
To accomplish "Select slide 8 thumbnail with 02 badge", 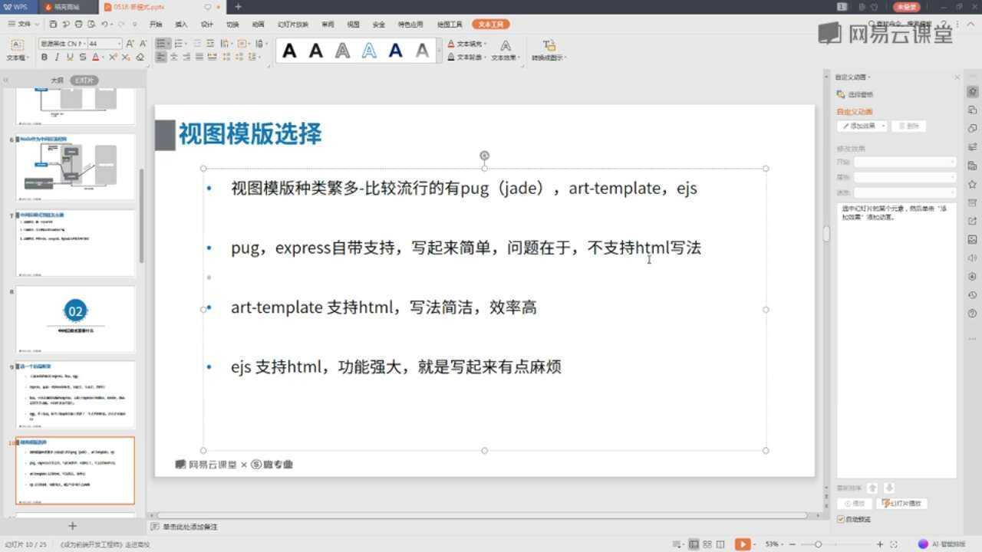I will click(75, 319).
